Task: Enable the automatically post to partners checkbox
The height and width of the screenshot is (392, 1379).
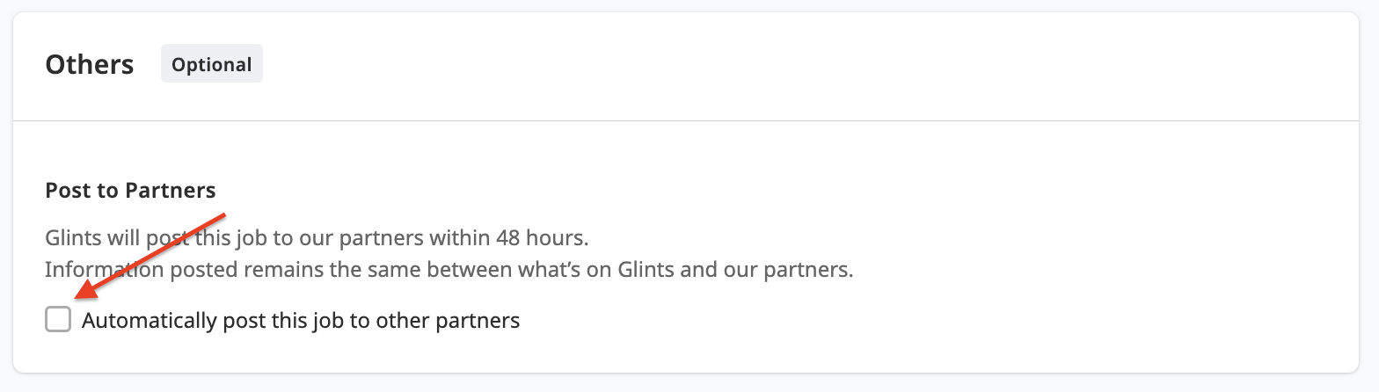Action: (x=58, y=320)
